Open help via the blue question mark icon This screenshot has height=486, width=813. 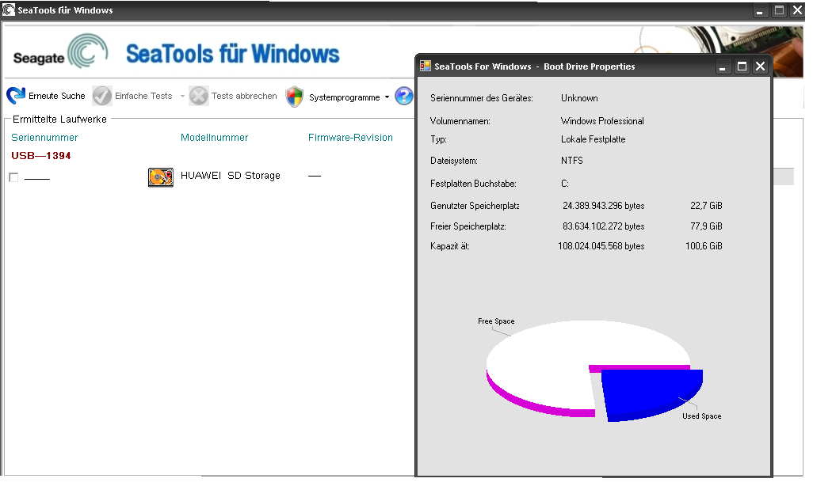point(404,96)
